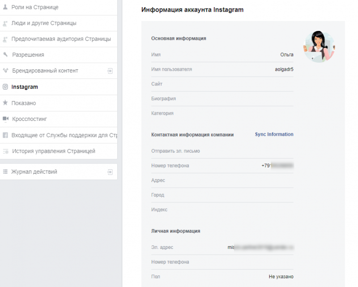
Task: Click the aolgadr5 username value
Action: (284, 69)
